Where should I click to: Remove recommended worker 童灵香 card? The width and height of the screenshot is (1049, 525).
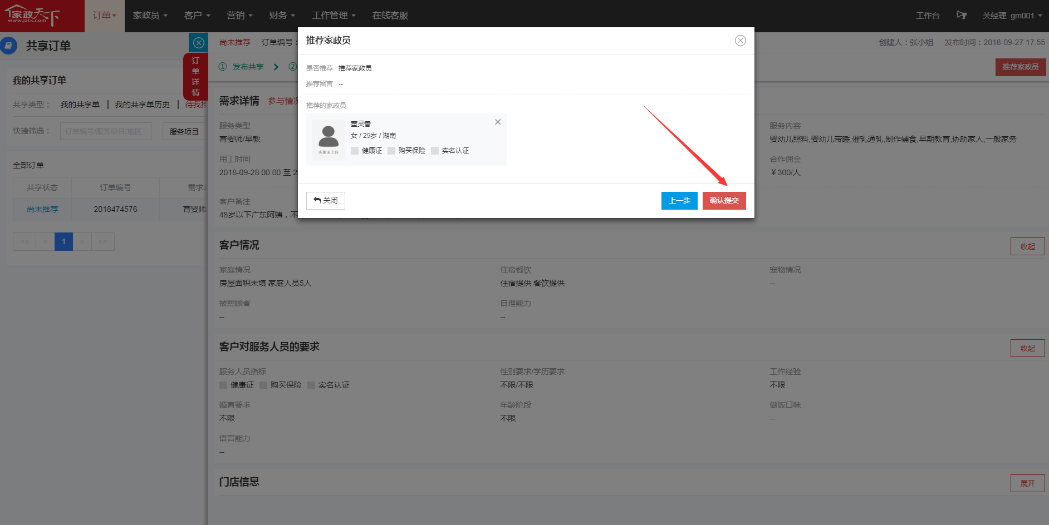[498, 122]
